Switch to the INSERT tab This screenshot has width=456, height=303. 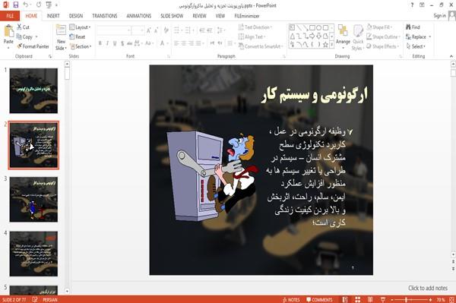tap(53, 16)
